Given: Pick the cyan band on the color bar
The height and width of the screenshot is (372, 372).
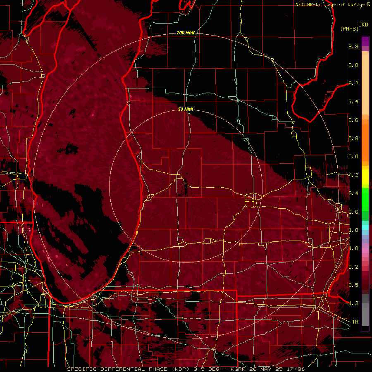Looking at the screenshot, I should click(365, 227).
